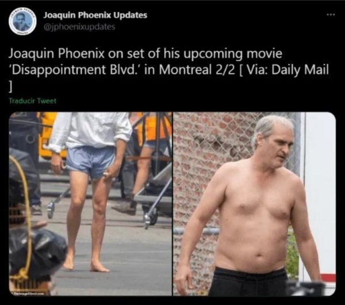
Task: Click the watermark on the left photo
Action: 28,293
